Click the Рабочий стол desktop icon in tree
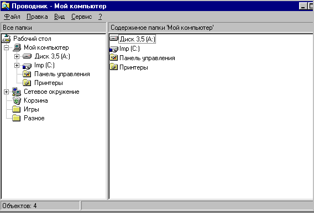 [x=6, y=39]
